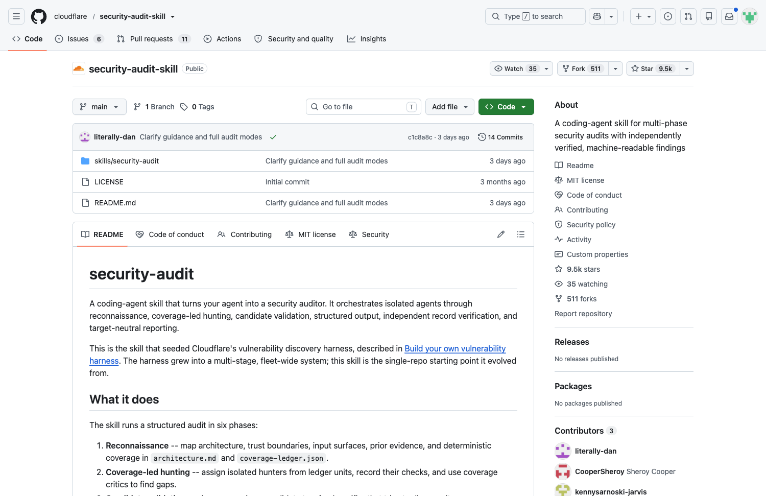Image resolution: width=766 pixels, height=496 pixels.
Task: Open the Insights tab
Action: click(367, 39)
